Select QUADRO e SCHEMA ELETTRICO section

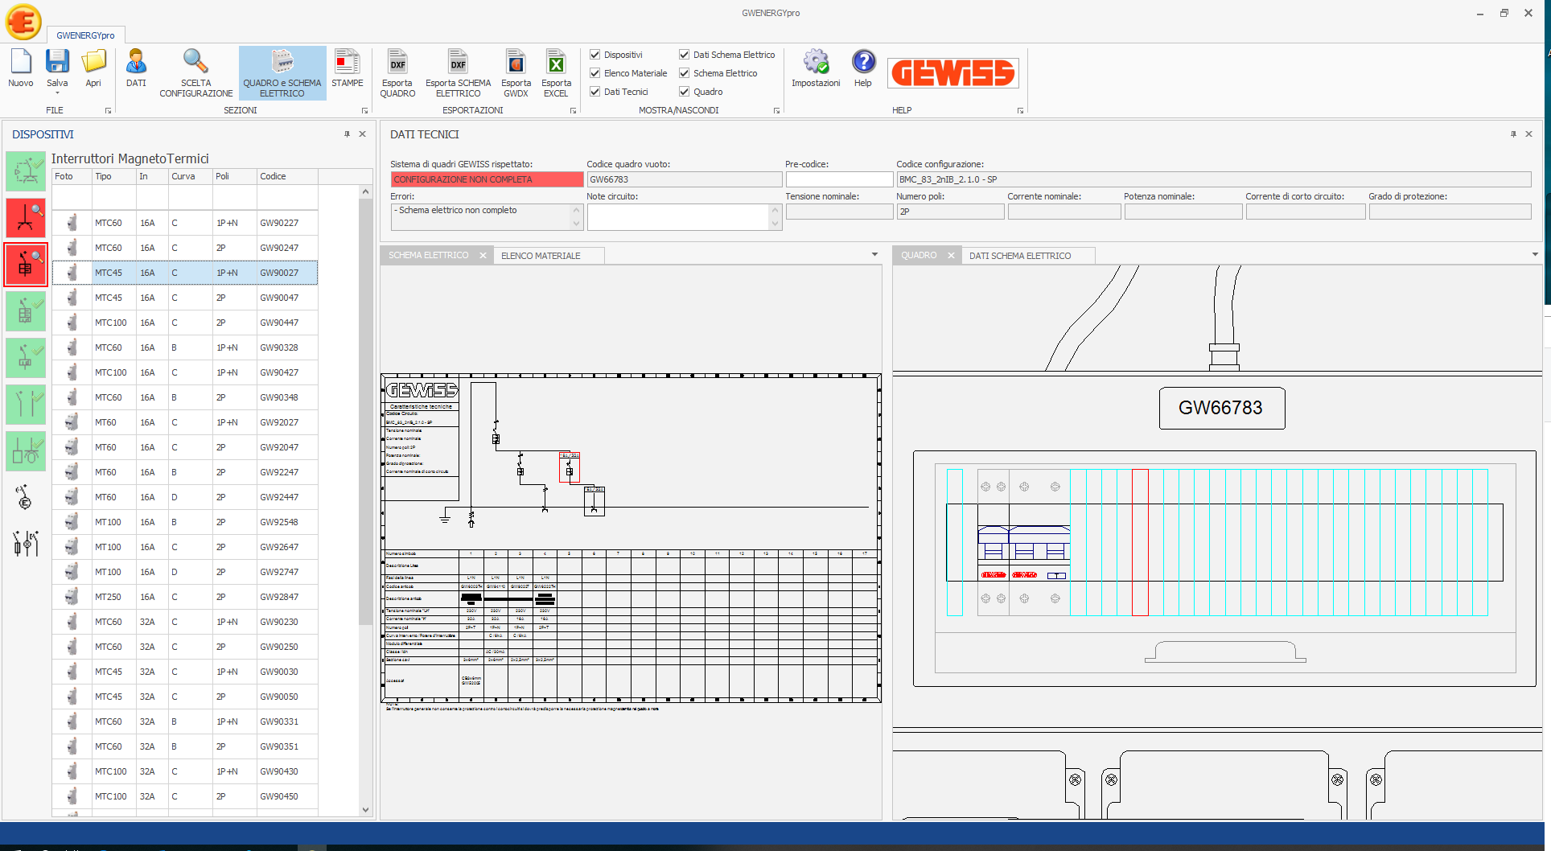pyautogui.click(x=282, y=72)
